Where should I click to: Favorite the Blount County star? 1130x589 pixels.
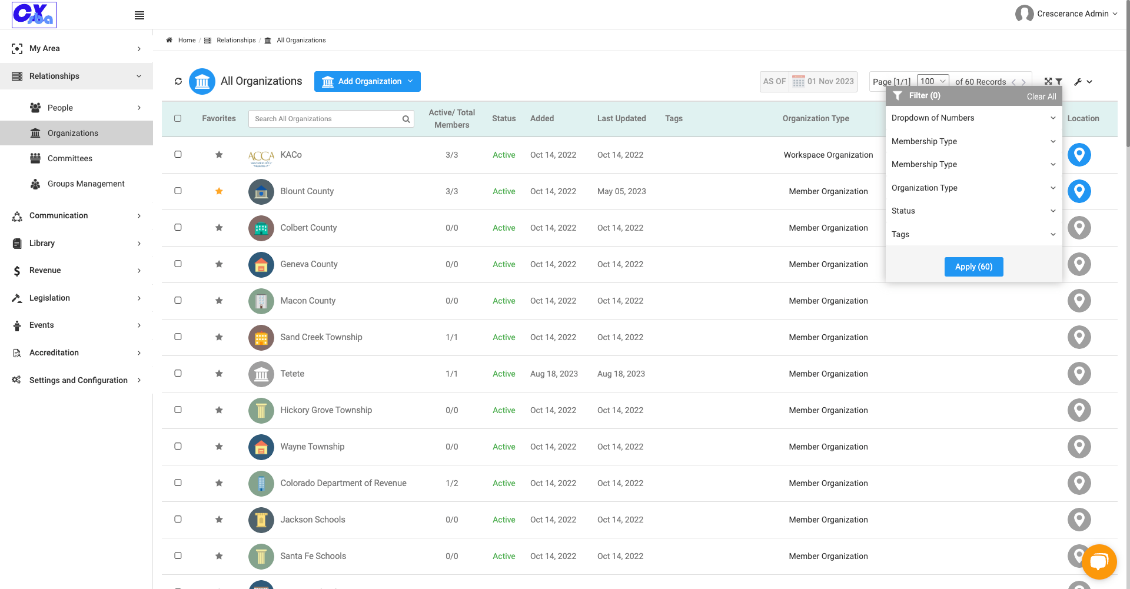[219, 191]
